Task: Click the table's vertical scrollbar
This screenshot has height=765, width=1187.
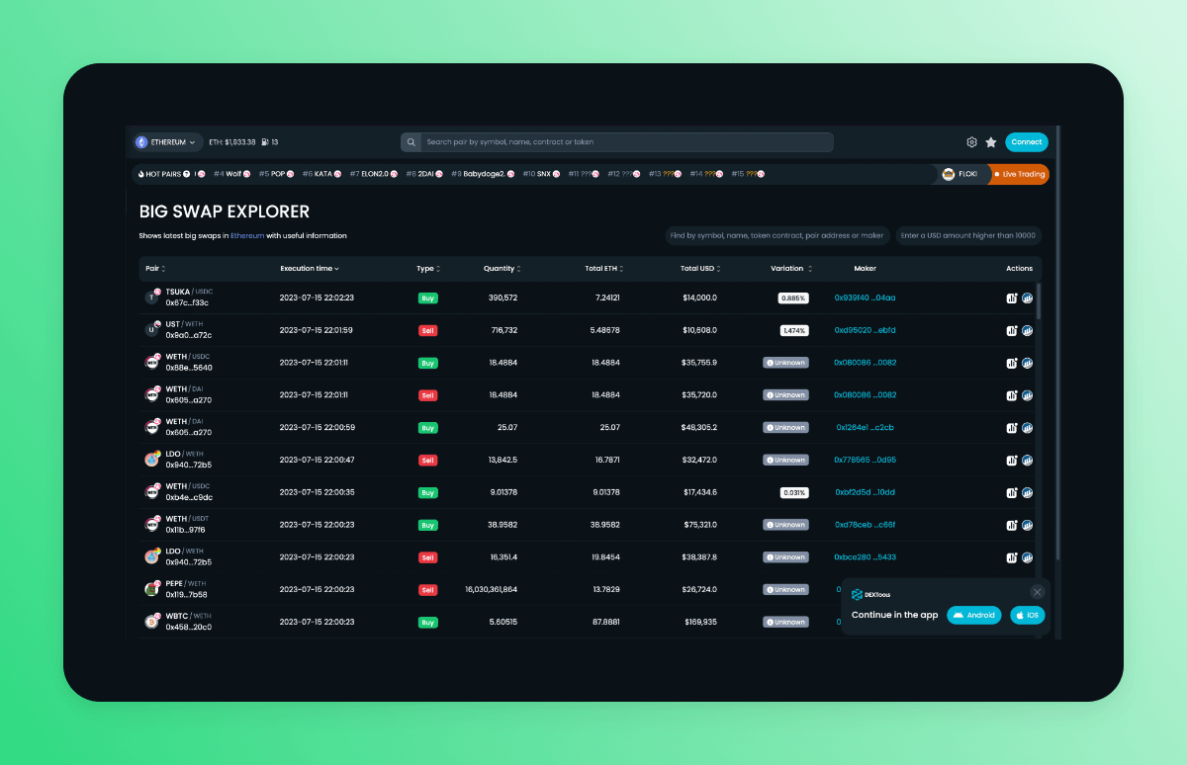Action: tap(1038, 301)
